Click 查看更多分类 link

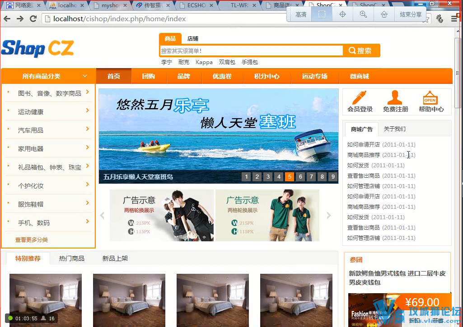(32, 239)
